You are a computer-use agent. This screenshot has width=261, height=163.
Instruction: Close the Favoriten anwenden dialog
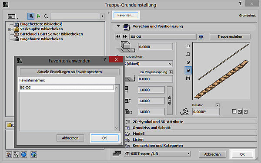click(116, 59)
